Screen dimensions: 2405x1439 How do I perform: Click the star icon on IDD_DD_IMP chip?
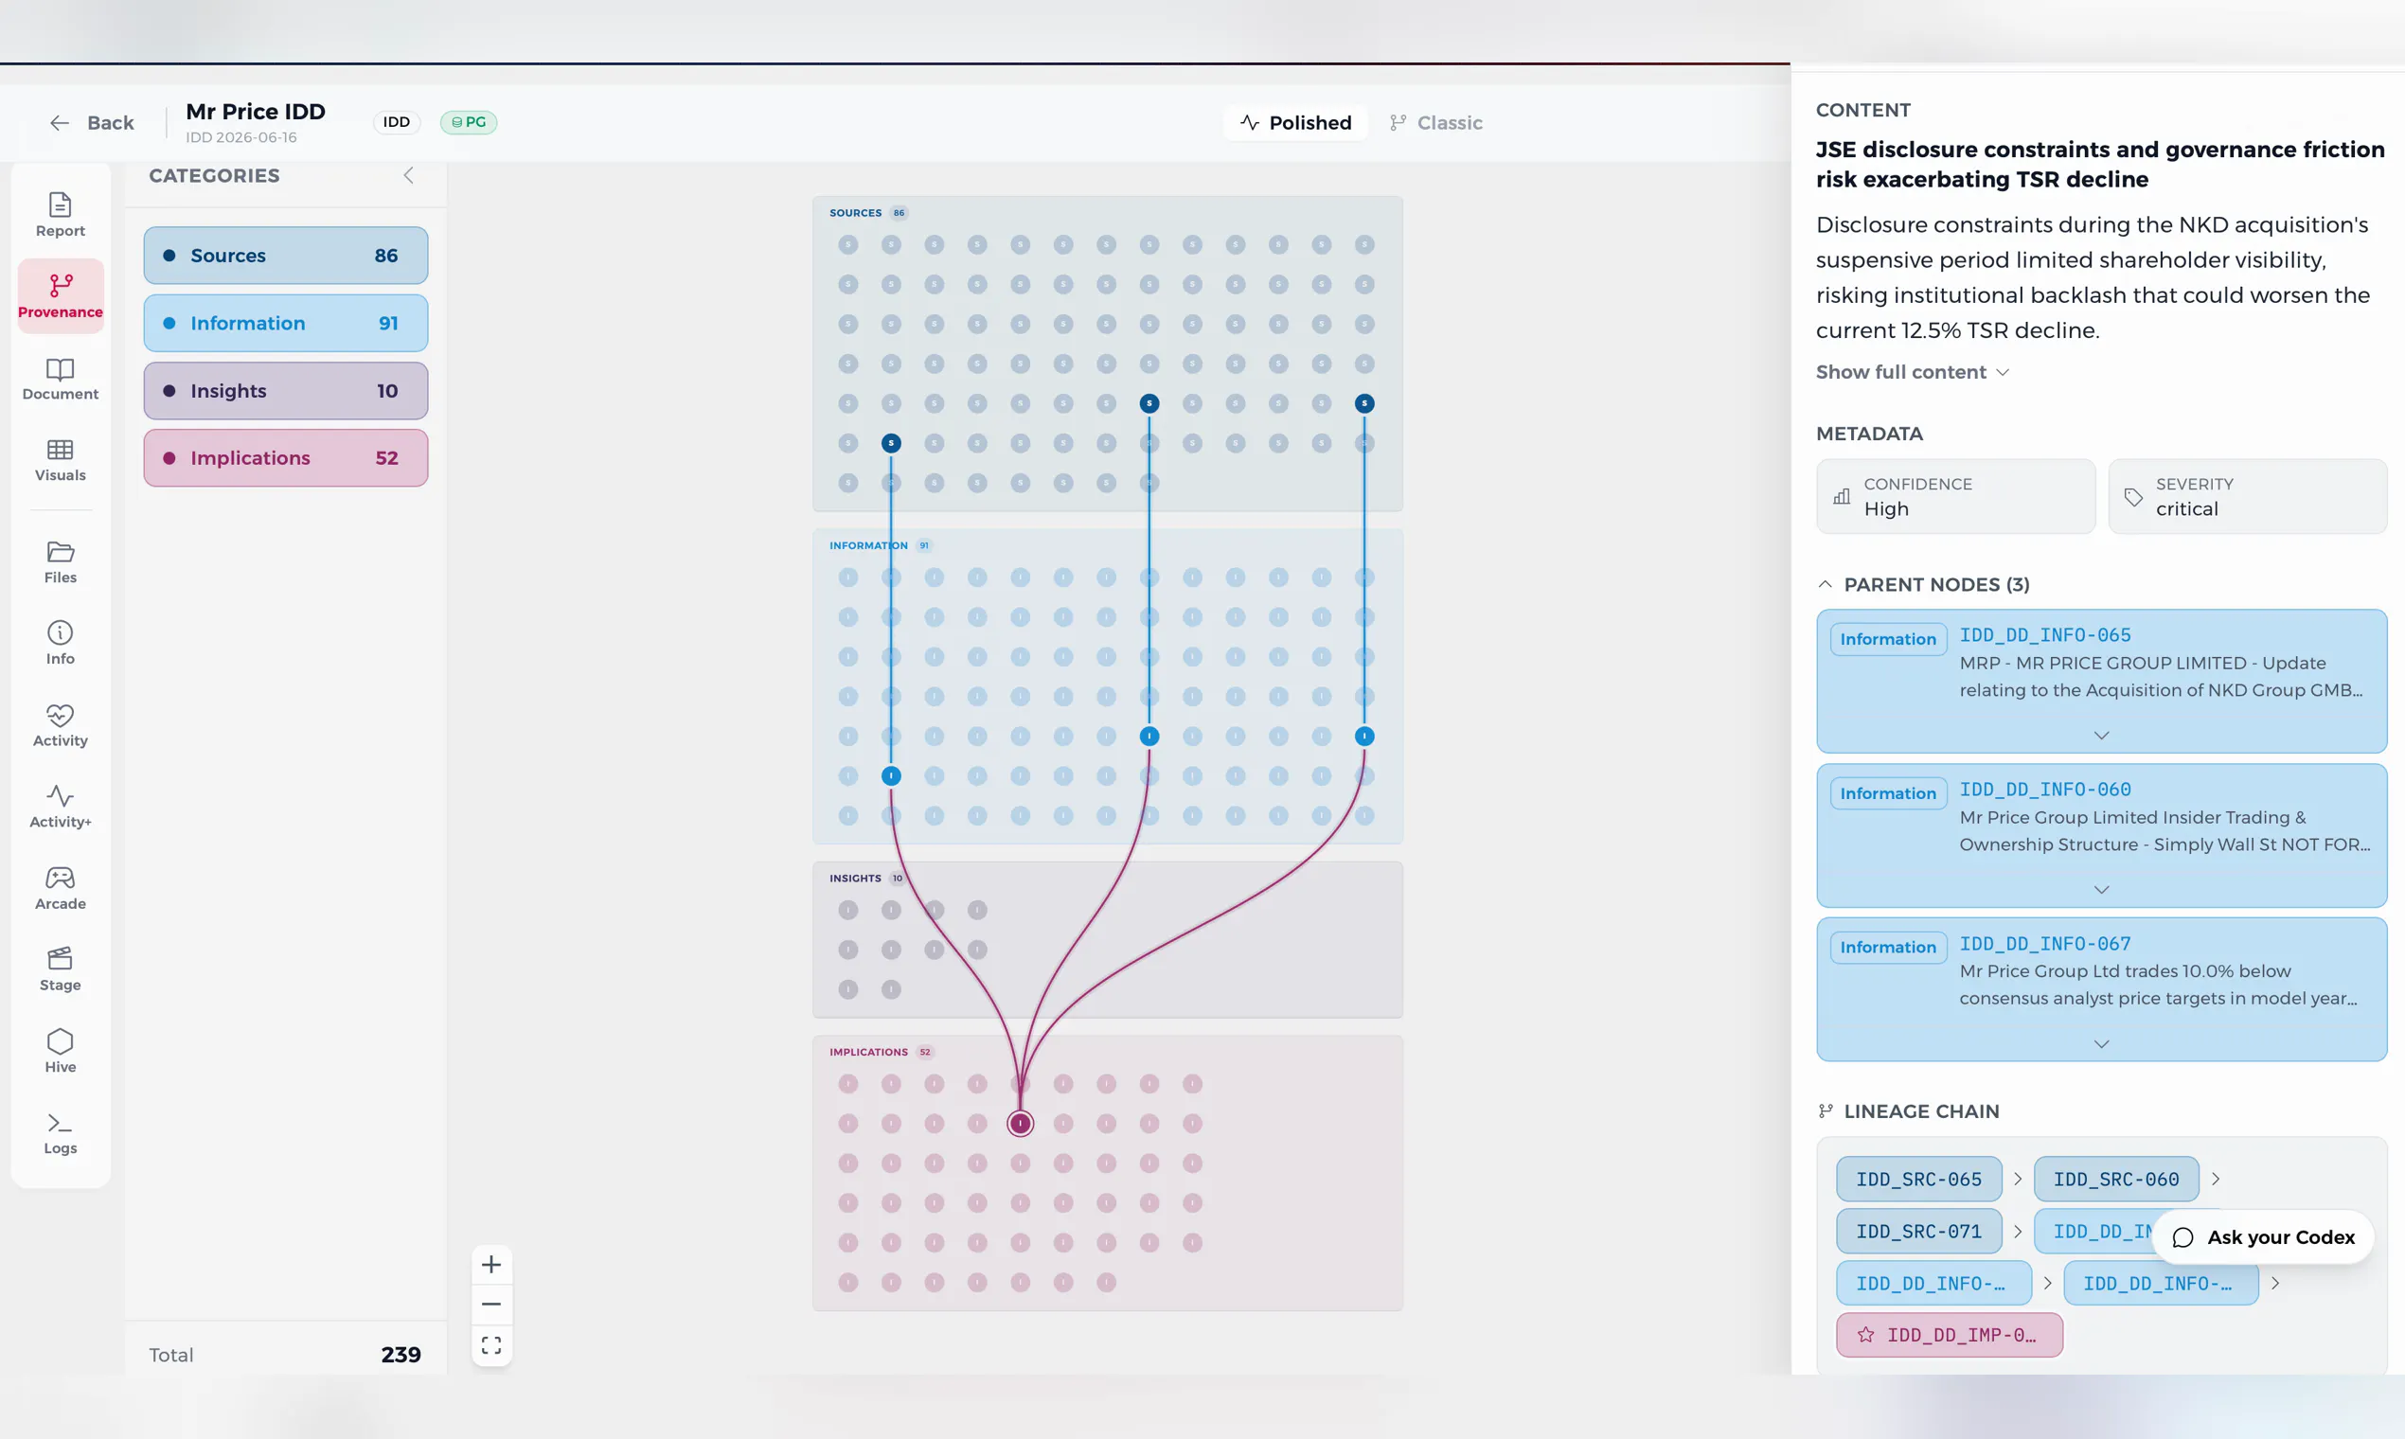click(1866, 1335)
